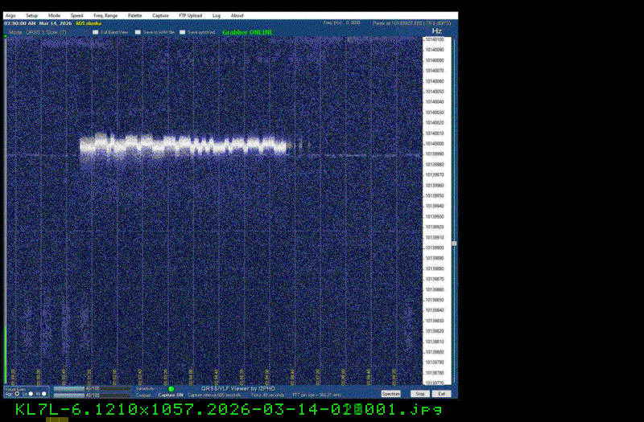Open the Freq. Range menu

pyautogui.click(x=105, y=15)
